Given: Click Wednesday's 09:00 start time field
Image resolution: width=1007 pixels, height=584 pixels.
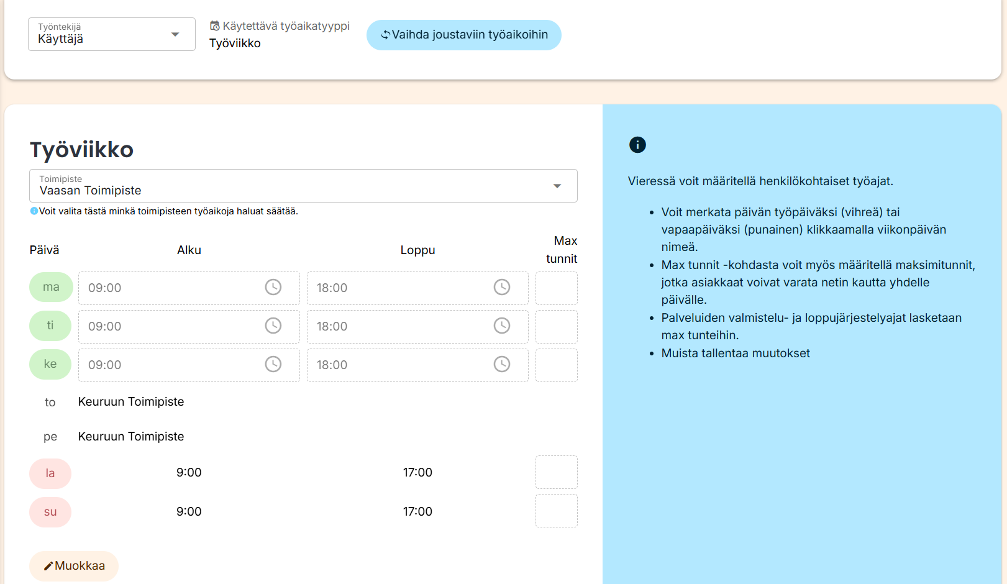Looking at the screenshot, I should (x=168, y=365).
